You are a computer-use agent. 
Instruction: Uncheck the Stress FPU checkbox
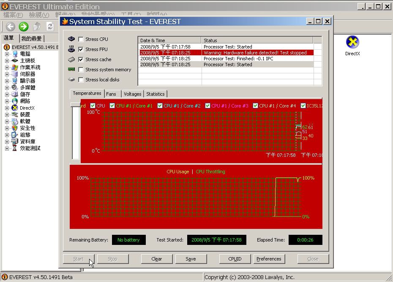pyautogui.click(x=81, y=49)
